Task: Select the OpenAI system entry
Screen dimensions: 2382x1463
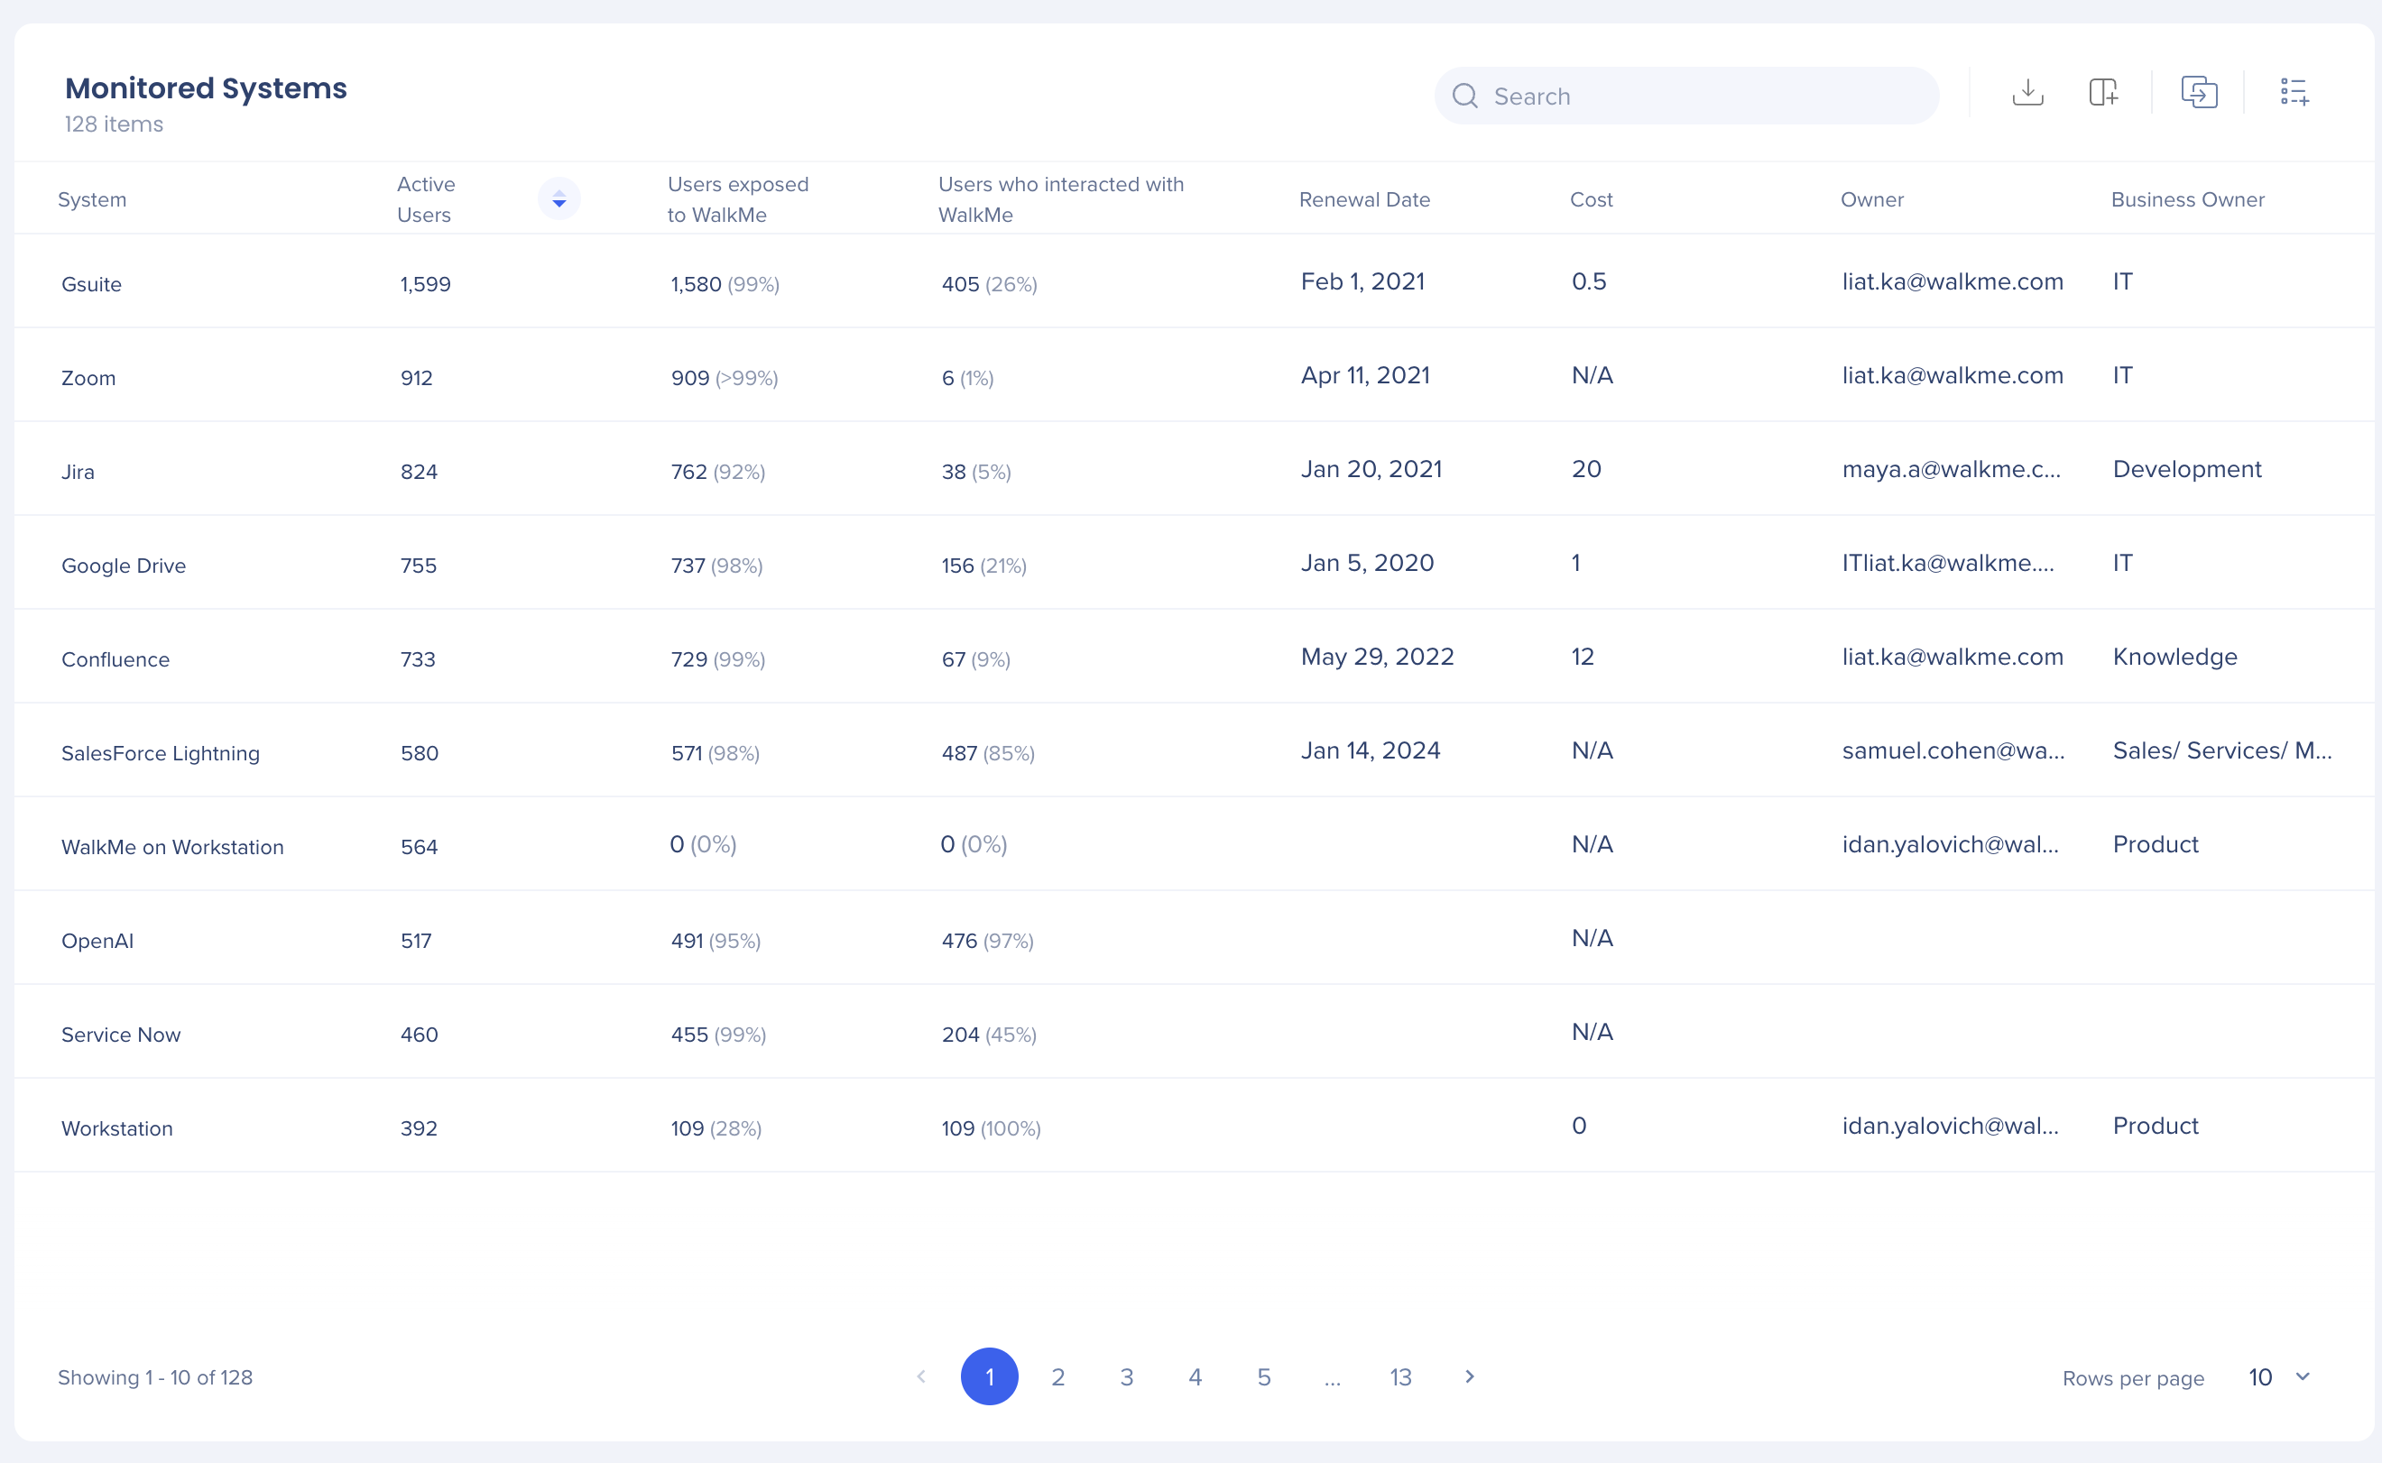Action: [97, 941]
